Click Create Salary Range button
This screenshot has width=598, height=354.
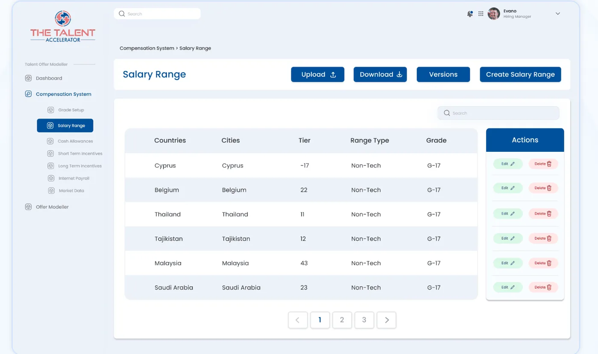[520, 74]
